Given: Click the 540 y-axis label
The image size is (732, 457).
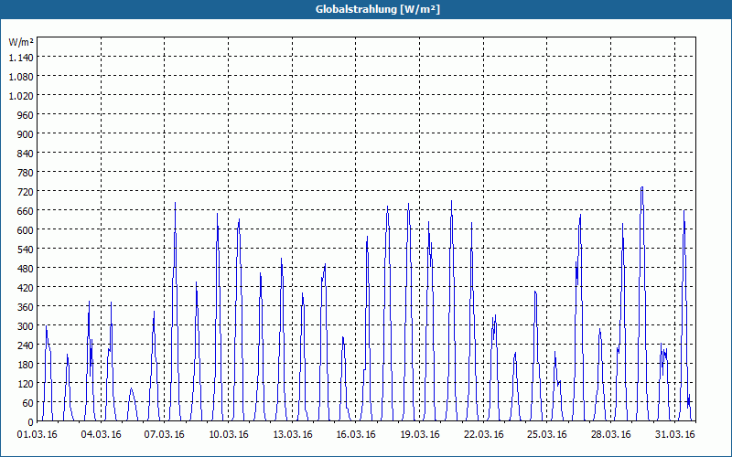Looking at the screenshot, I should pyautogui.click(x=26, y=249).
